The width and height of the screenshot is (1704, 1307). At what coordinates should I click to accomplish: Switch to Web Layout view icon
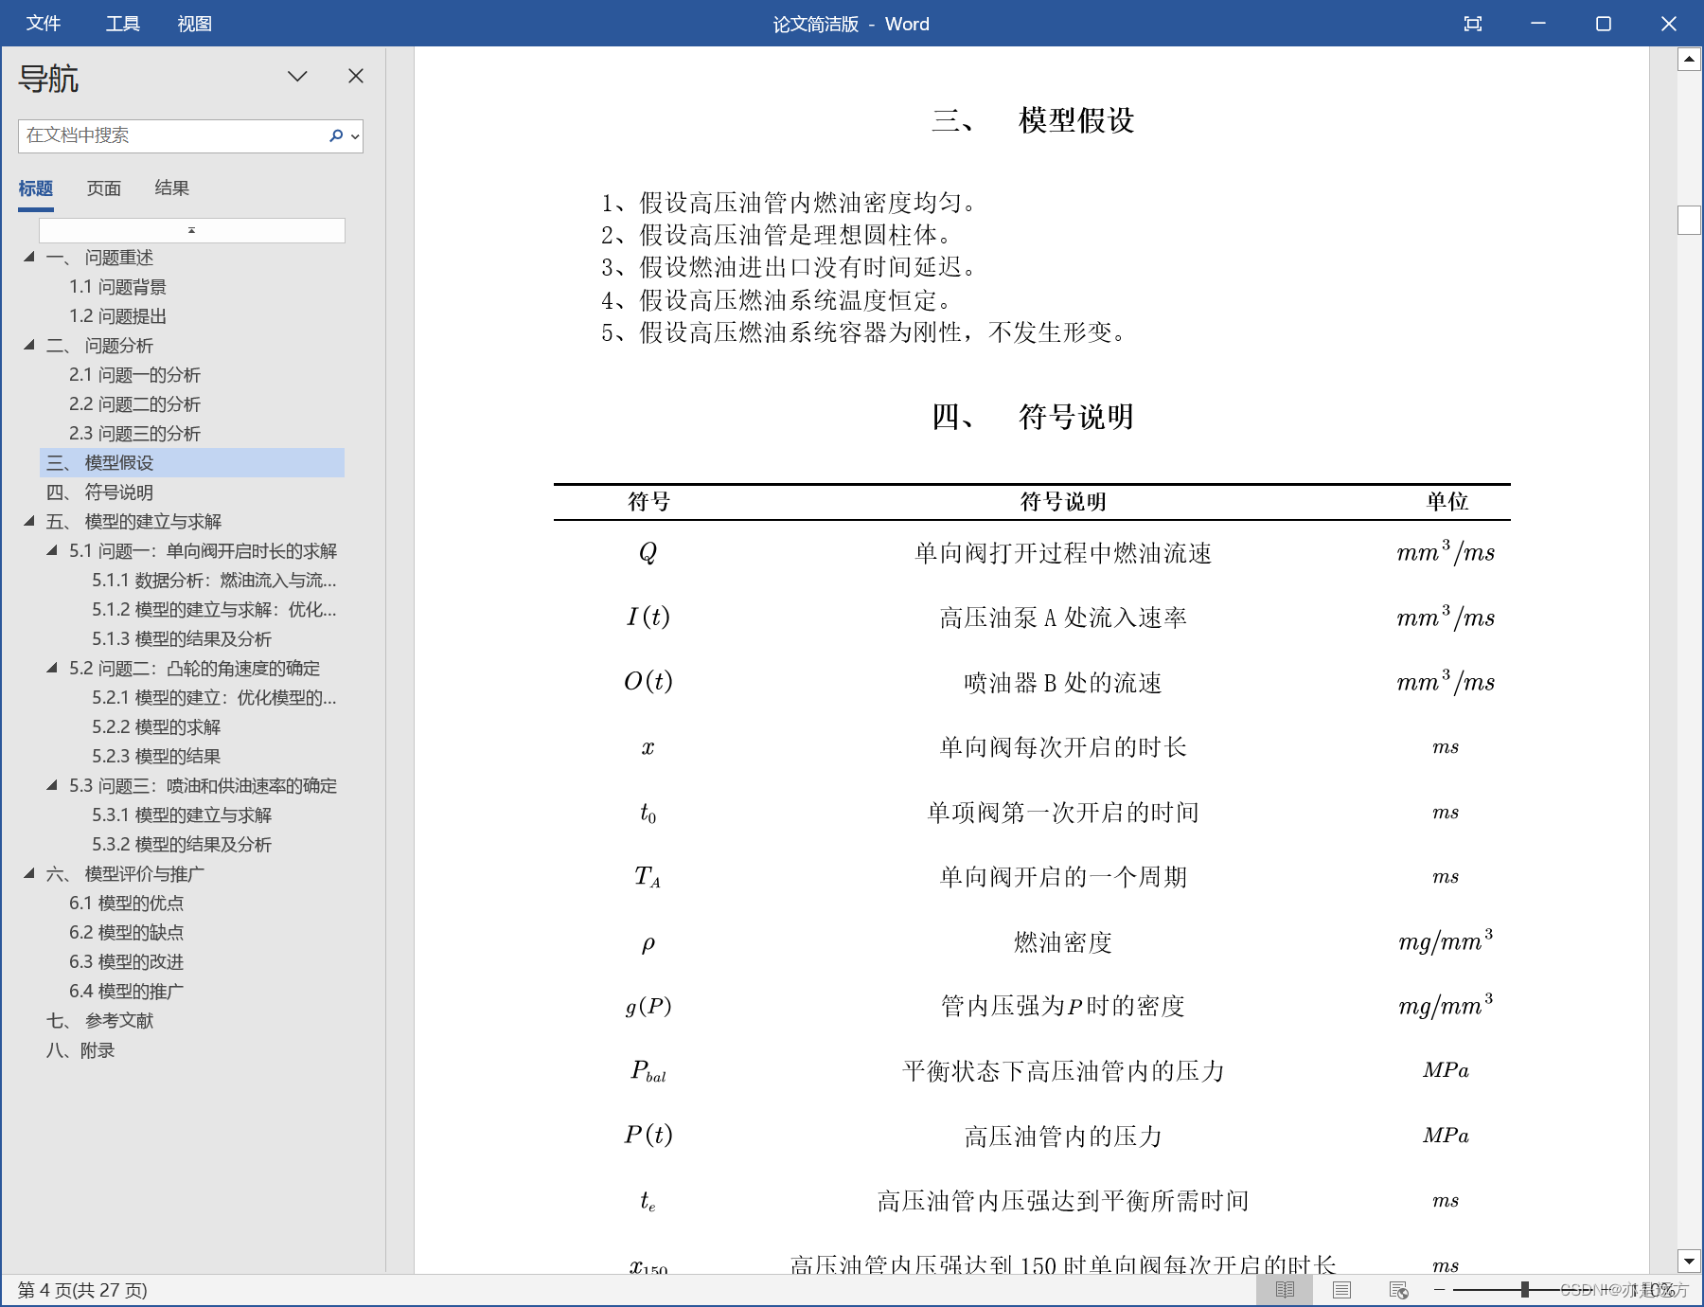1398,1290
